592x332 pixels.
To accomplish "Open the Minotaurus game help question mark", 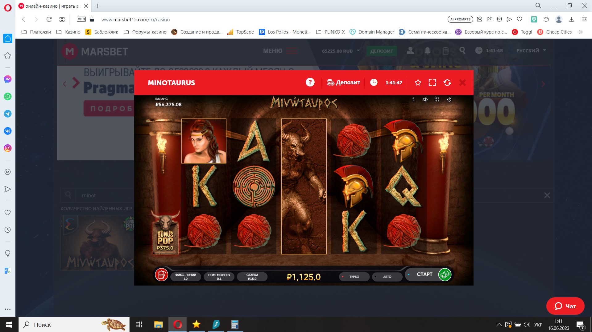I will point(310,82).
